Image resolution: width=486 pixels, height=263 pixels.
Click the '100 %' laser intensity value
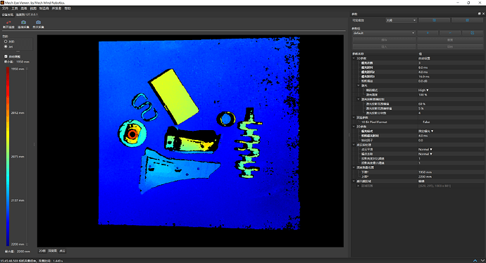pos(423,95)
